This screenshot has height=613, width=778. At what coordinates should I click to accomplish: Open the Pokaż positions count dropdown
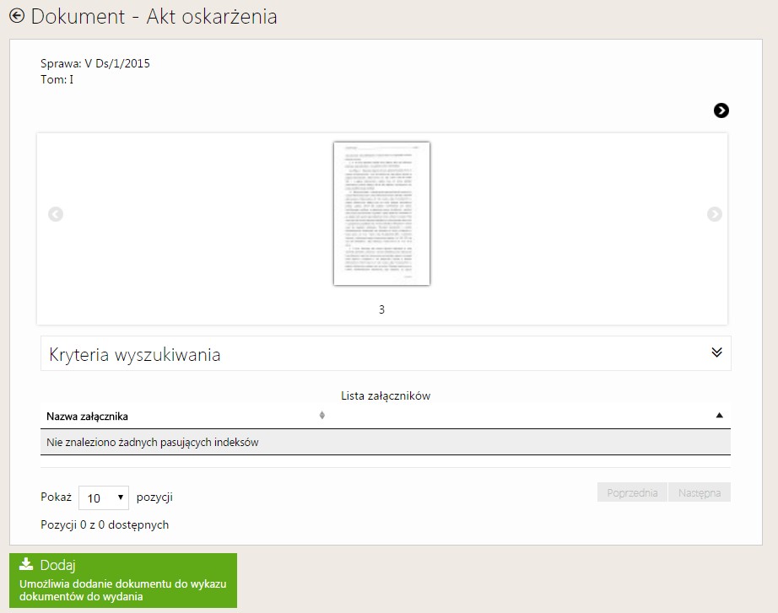[103, 497]
